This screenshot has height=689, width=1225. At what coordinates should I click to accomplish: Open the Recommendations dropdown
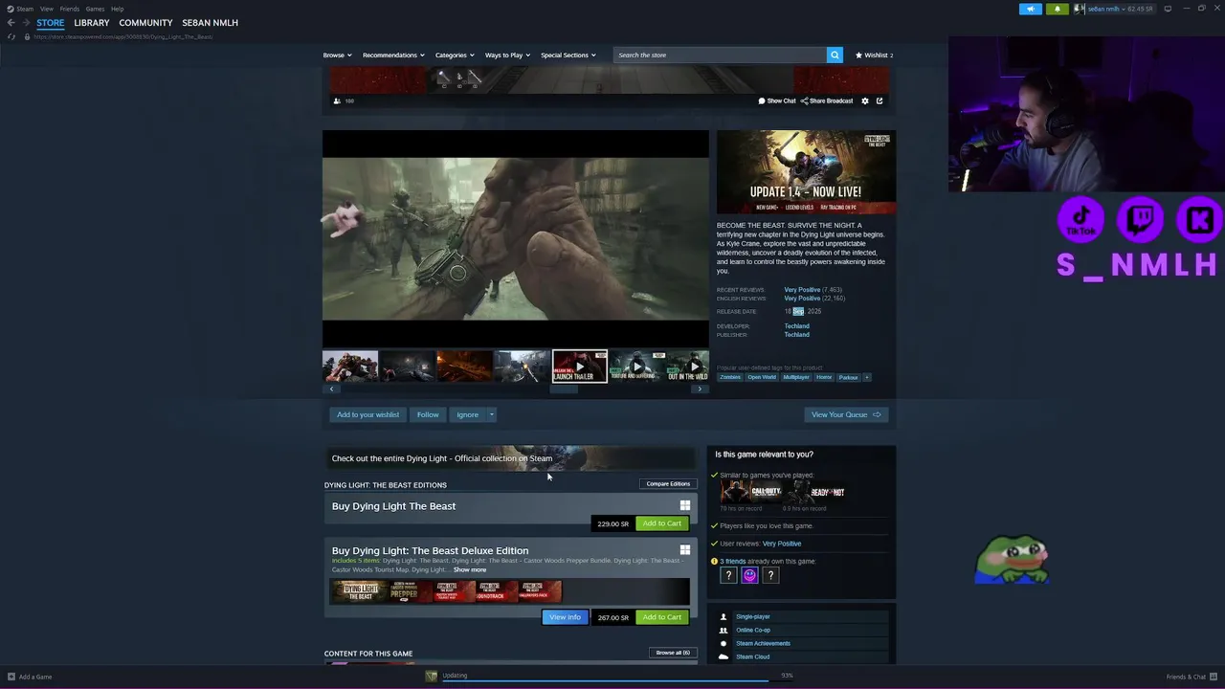coord(392,56)
